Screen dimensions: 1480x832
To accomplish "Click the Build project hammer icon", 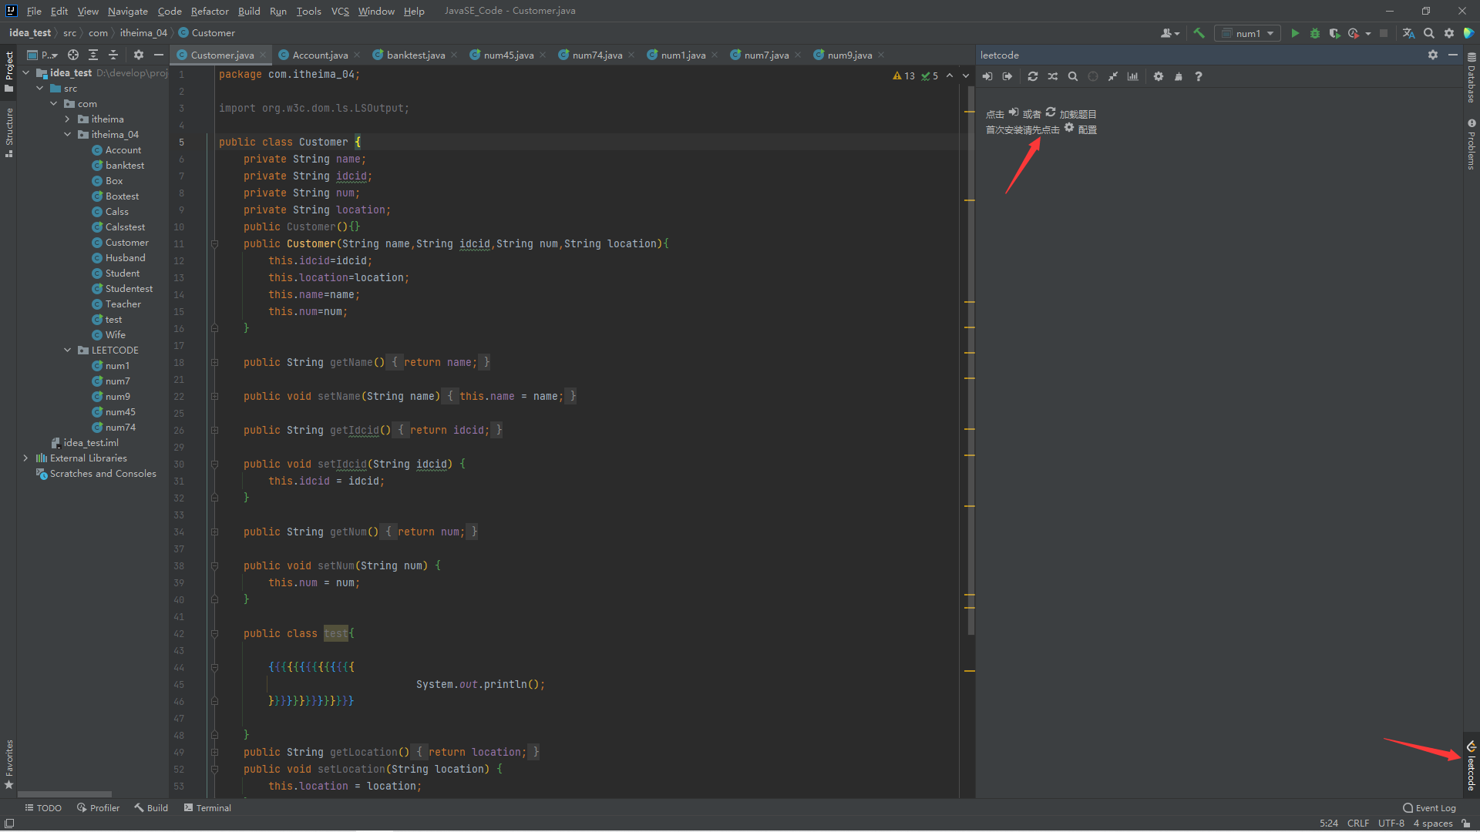I will 1199,33.
